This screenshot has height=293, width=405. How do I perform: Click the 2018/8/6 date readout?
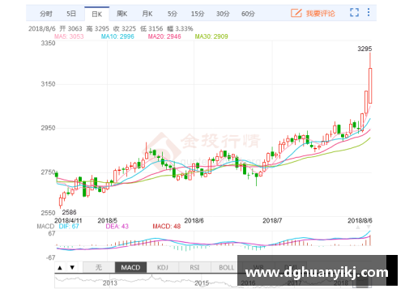click(x=42, y=28)
